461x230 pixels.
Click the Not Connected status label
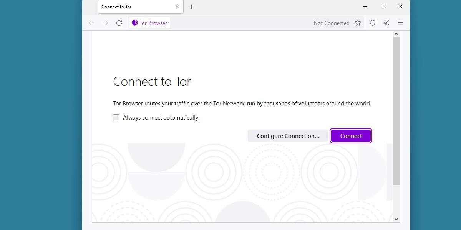(x=332, y=23)
